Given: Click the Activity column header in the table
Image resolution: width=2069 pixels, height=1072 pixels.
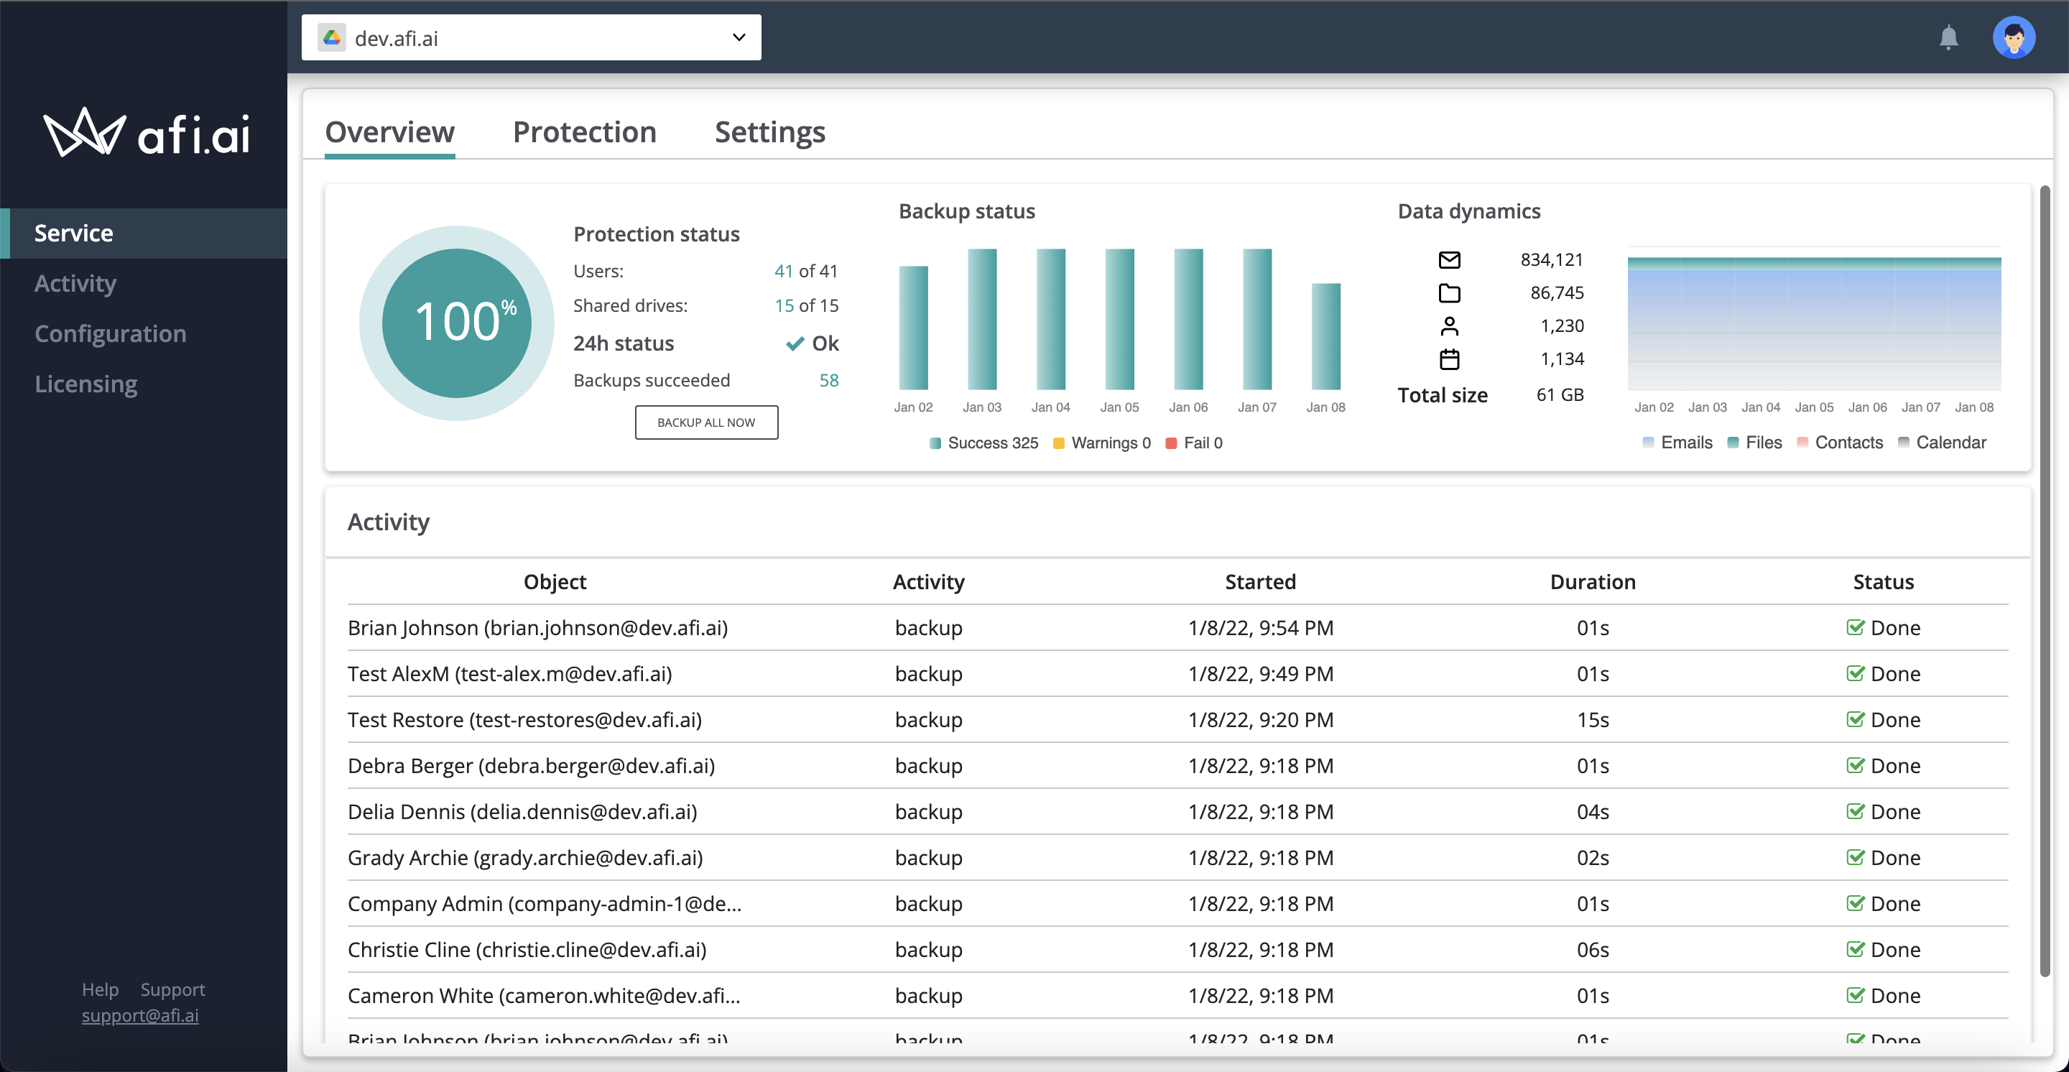Looking at the screenshot, I should click(928, 581).
